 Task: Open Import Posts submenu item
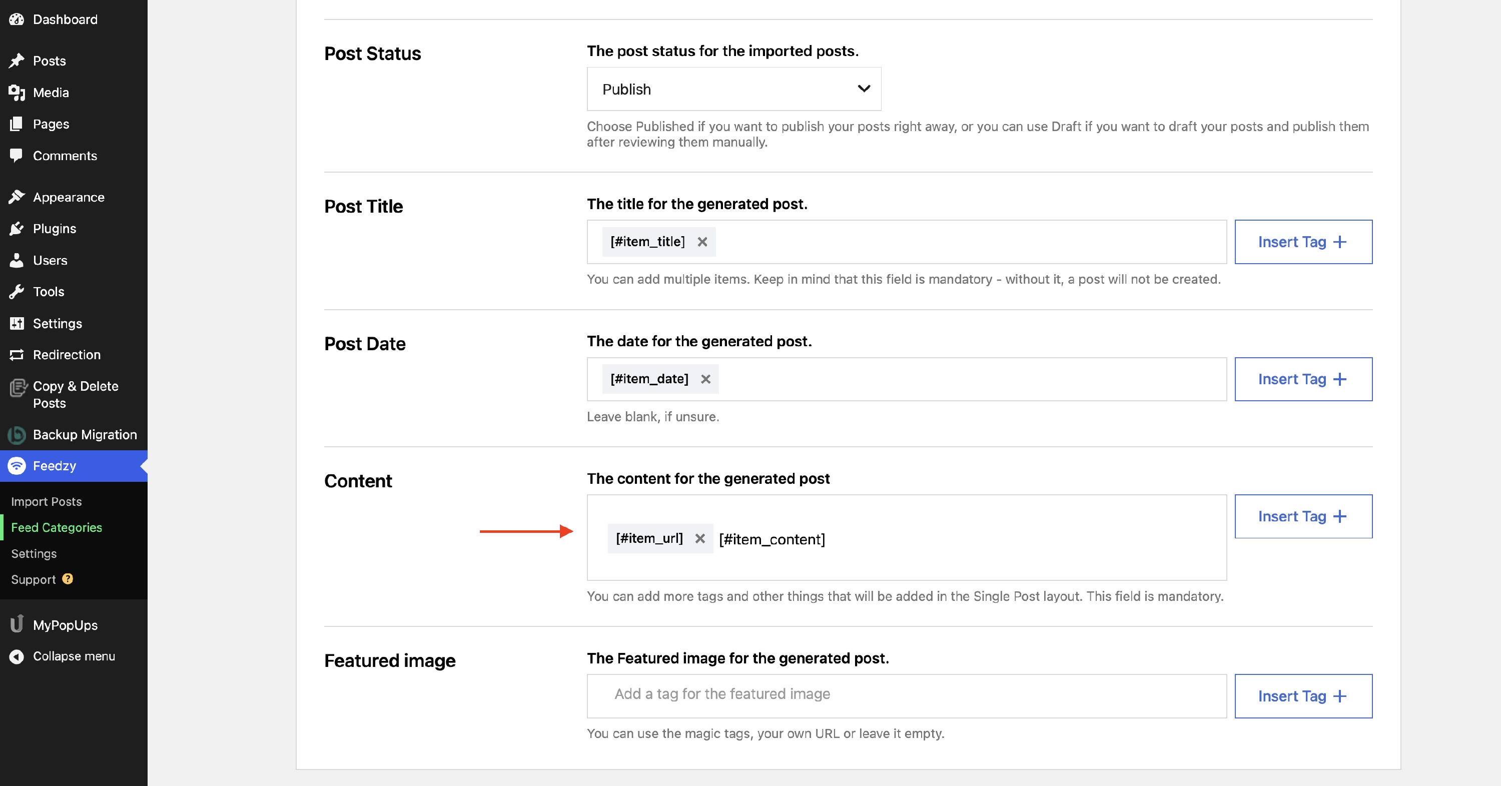46,502
